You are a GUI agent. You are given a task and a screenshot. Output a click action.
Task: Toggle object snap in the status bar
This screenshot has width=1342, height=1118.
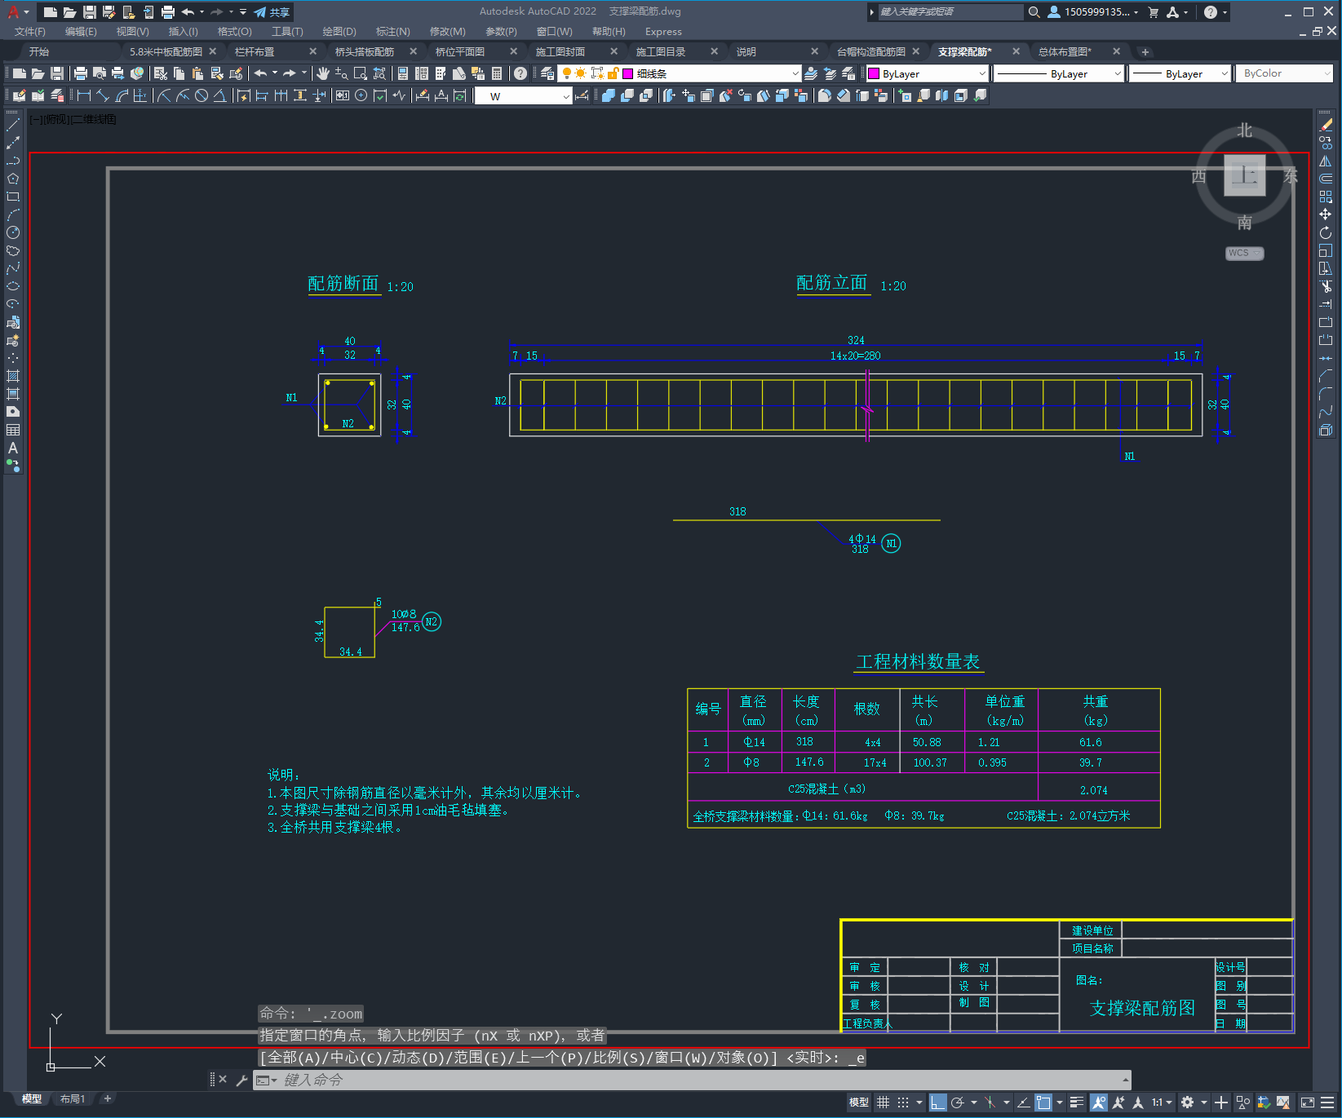(1043, 1103)
